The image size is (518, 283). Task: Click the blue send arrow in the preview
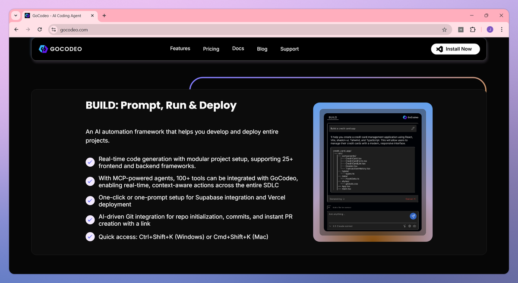tap(413, 216)
